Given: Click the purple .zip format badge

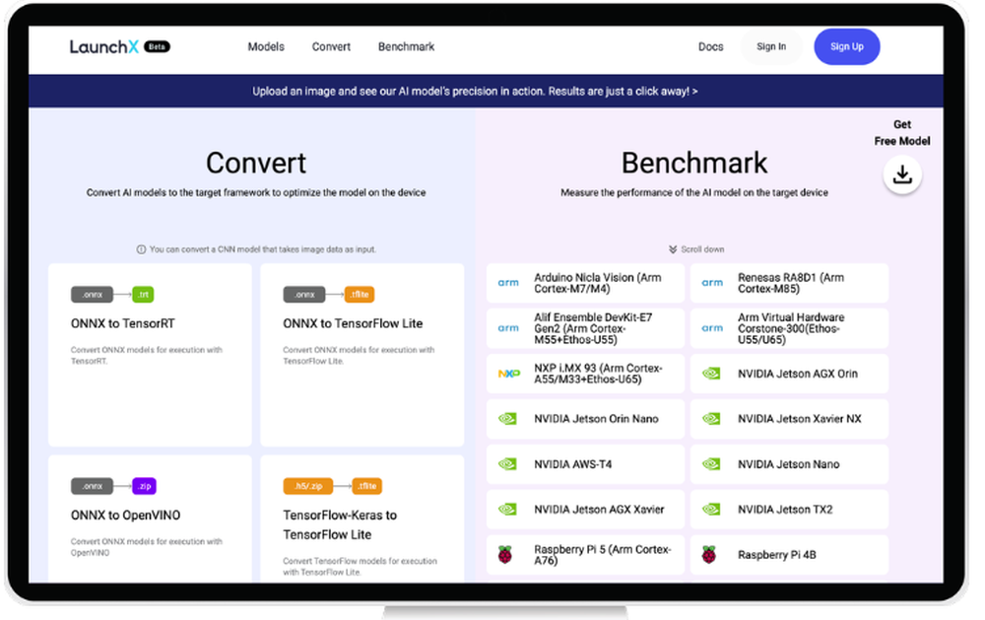Looking at the screenshot, I should [145, 486].
